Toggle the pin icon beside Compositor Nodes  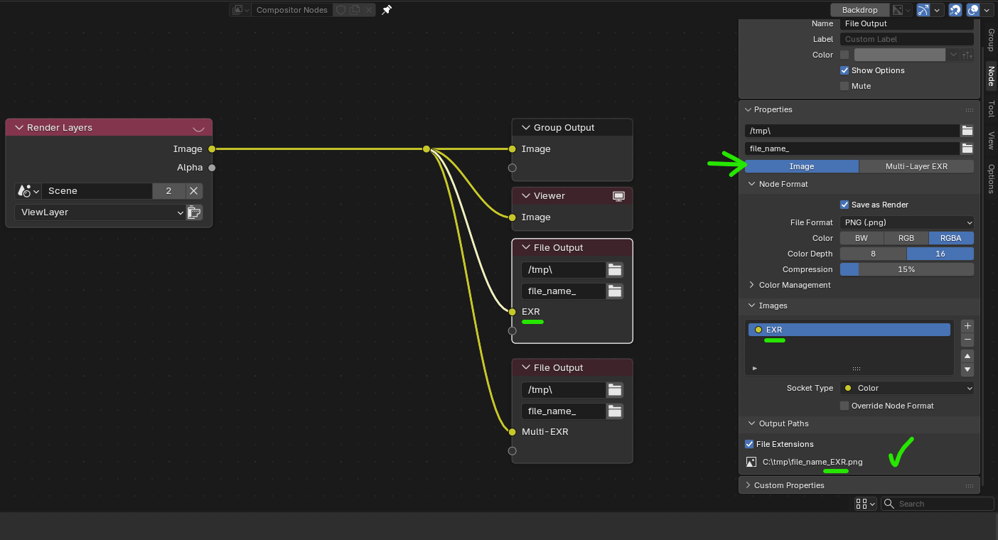pyautogui.click(x=387, y=10)
